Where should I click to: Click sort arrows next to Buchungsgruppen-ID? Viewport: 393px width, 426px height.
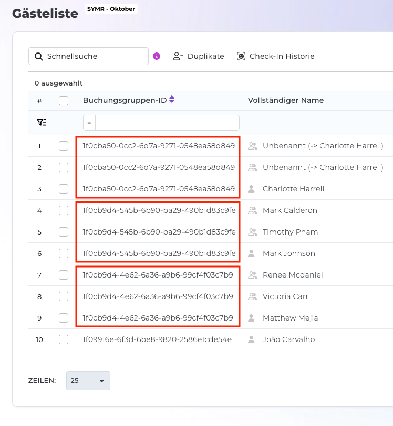172,100
